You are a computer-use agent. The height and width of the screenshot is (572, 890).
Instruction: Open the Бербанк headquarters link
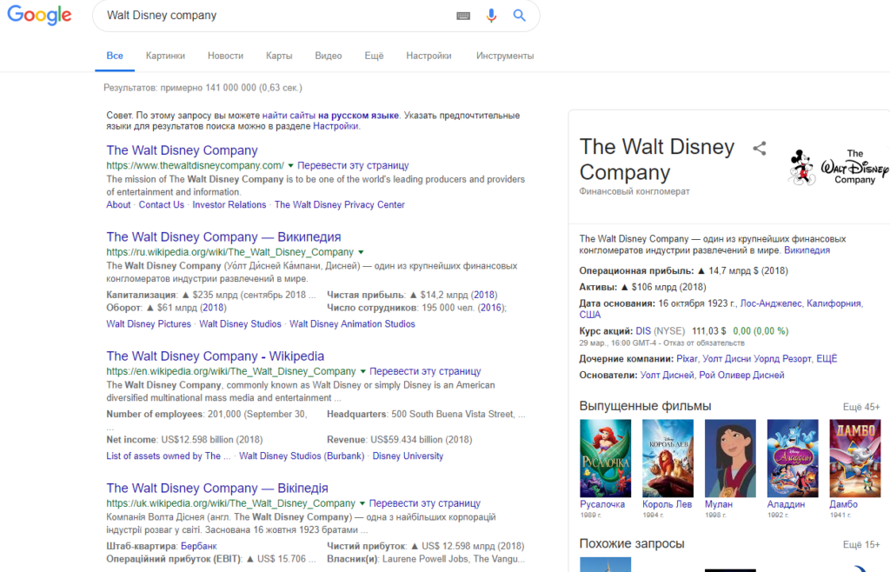(x=199, y=547)
